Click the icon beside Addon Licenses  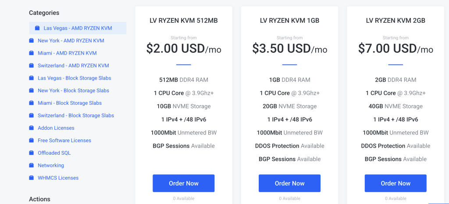pos(31,128)
